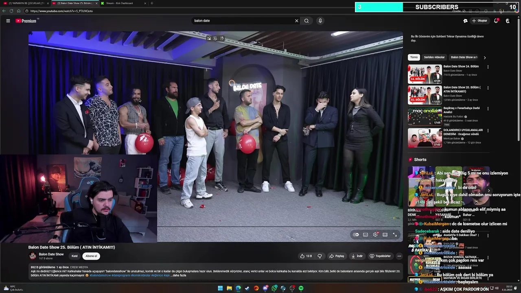Open more actions three-dot menu under video
The height and width of the screenshot is (293, 521).
(399, 256)
